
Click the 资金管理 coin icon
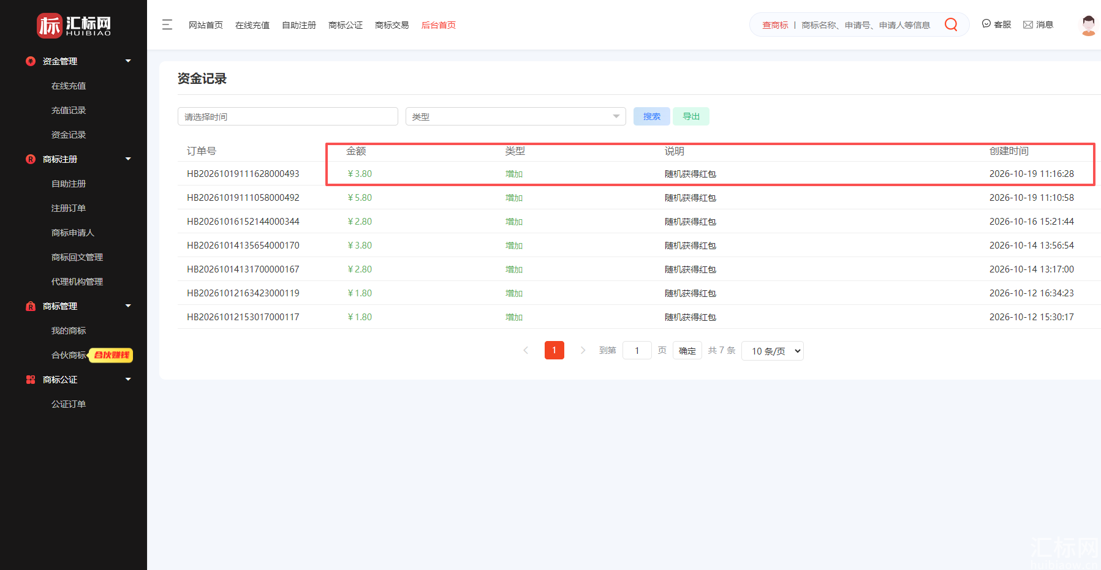31,61
